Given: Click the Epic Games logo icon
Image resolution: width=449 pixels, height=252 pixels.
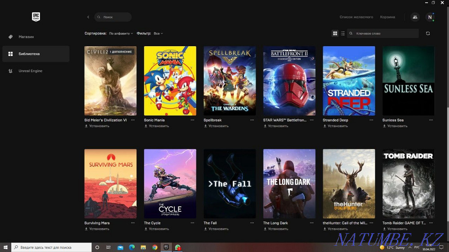Looking at the screenshot, I should pyautogui.click(x=36, y=17).
